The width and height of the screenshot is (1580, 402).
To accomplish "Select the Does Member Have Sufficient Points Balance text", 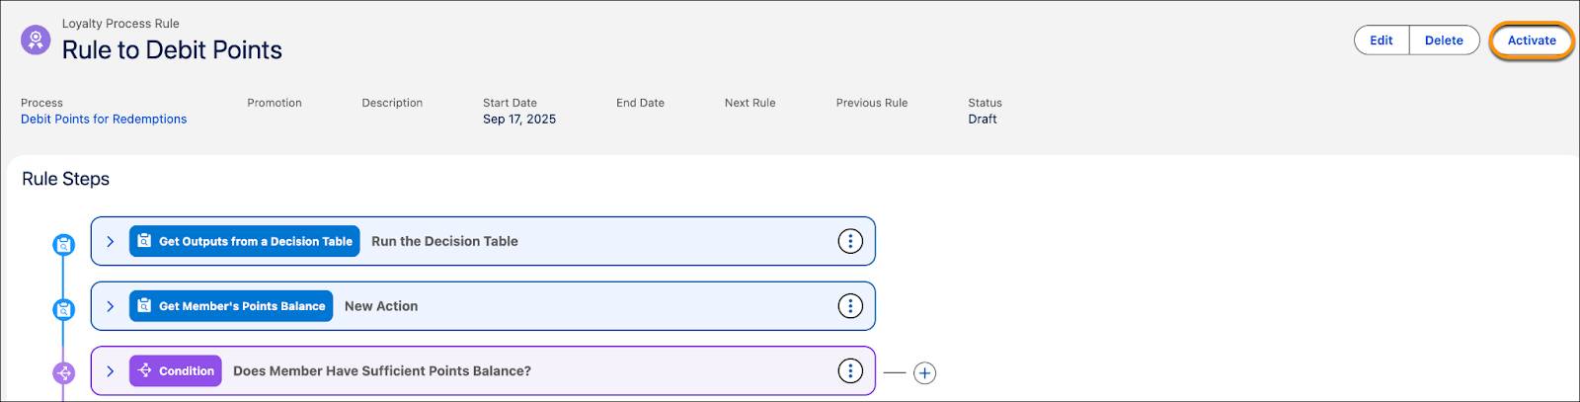I will coord(381,371).
